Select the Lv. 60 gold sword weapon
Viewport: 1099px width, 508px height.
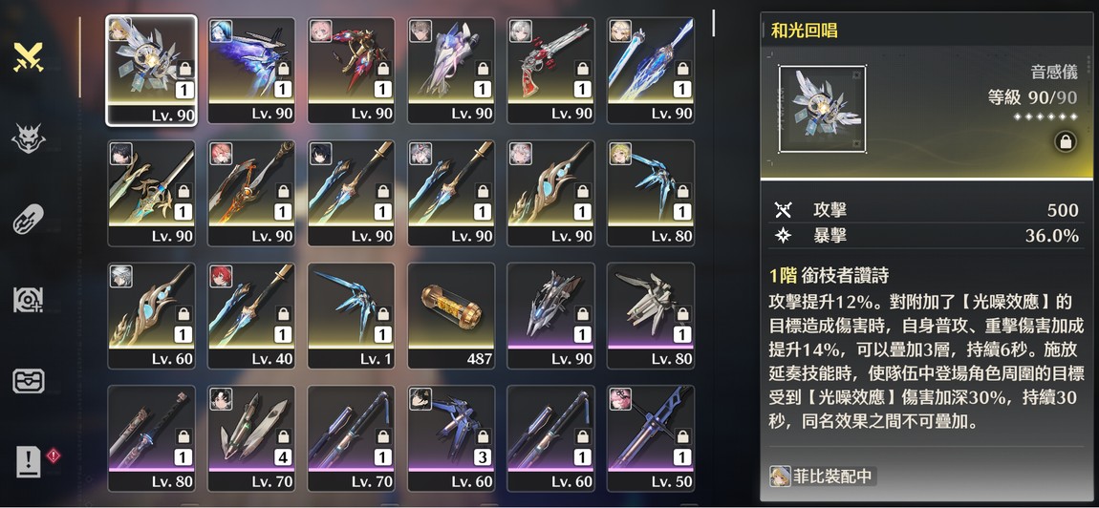151,315
